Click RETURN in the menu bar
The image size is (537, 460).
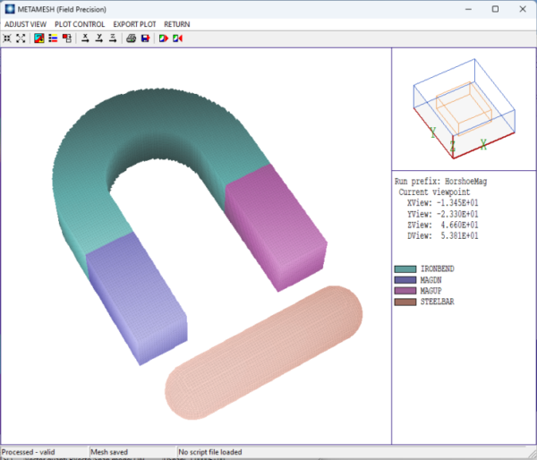coord(176,24)
